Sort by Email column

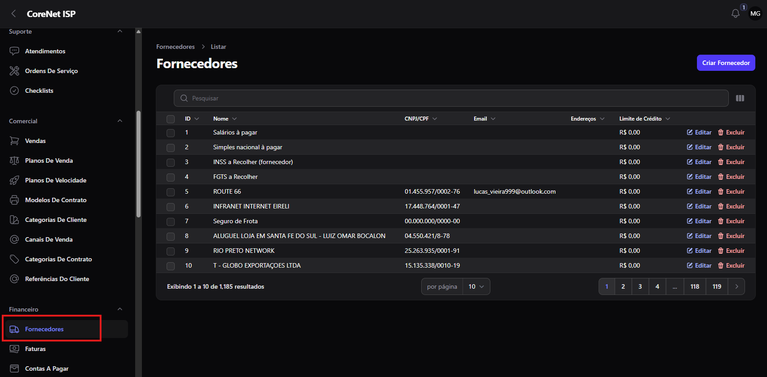tap(485, 119)
